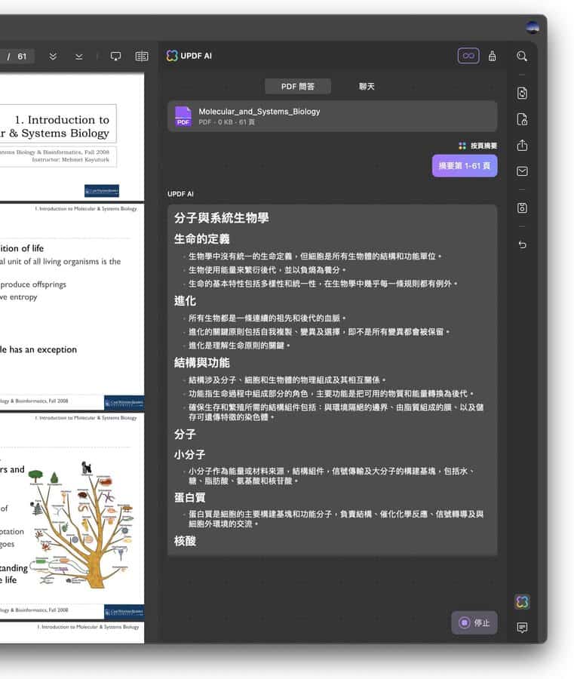
Task: Click the save disk icon
Action: coord(522,208)
